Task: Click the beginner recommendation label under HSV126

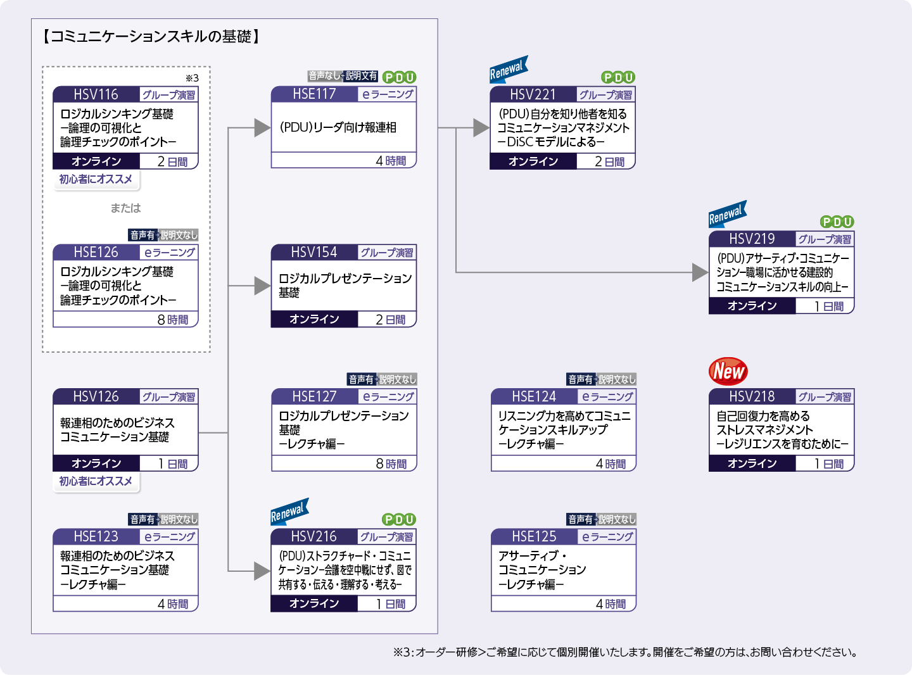Action: pos(96,481)
